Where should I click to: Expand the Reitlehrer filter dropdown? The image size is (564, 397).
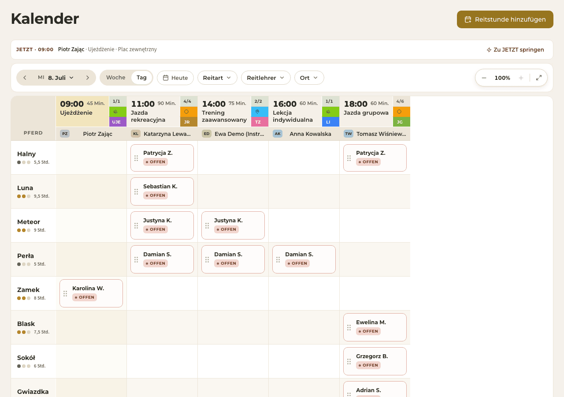coord(266,78)
